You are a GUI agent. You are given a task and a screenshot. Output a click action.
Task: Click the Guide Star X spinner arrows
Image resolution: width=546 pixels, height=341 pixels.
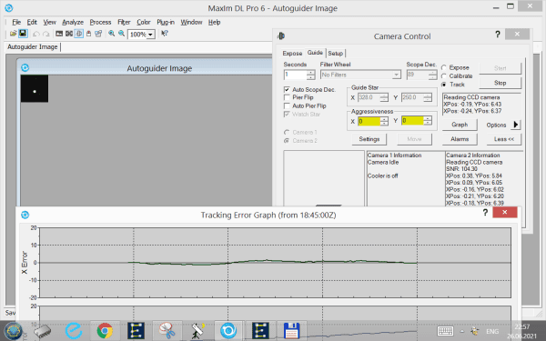coord(384,97)
